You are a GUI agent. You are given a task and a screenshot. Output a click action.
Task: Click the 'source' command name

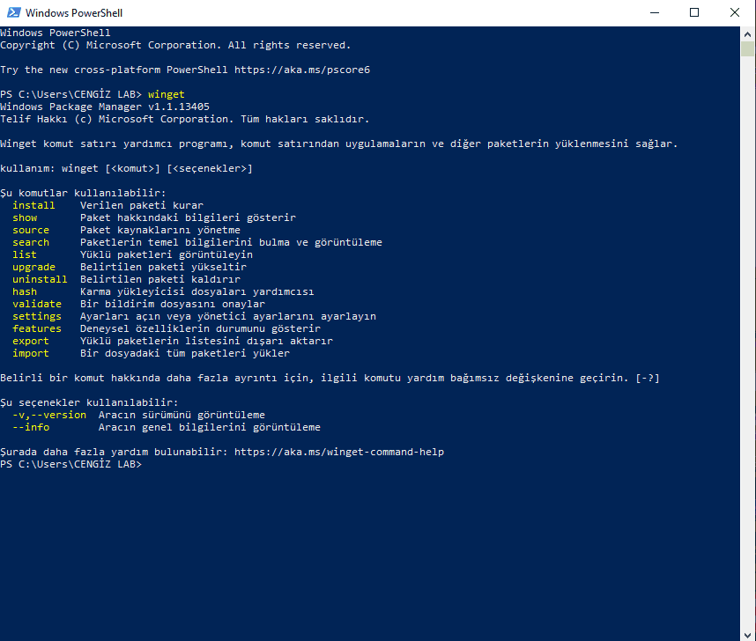(x=31, y=231)
